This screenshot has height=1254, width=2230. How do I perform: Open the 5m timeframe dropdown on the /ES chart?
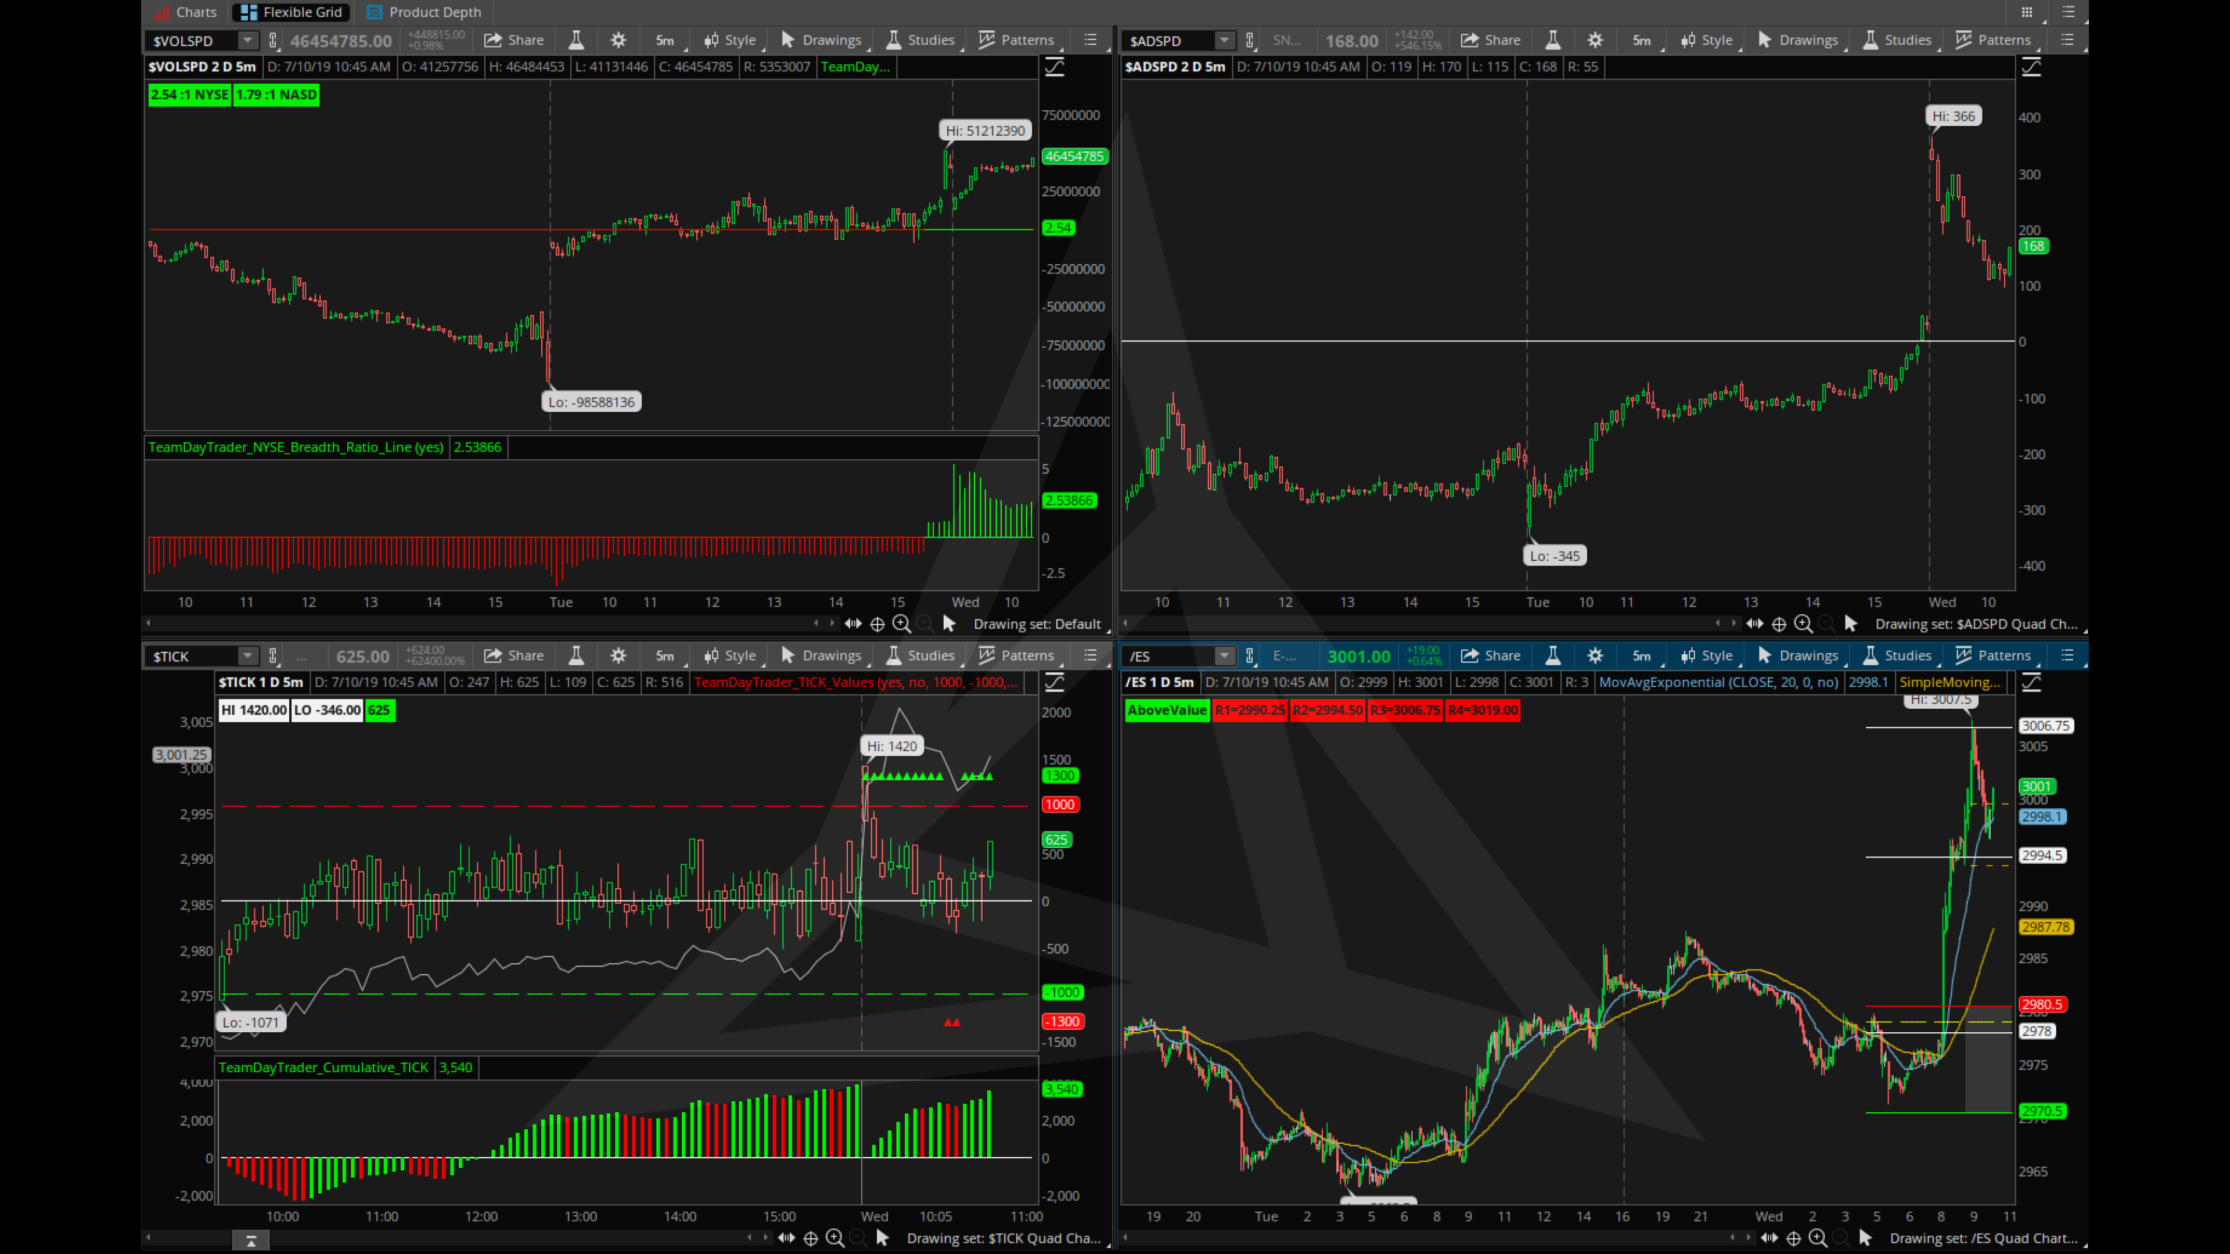(x=1641, y=655)
